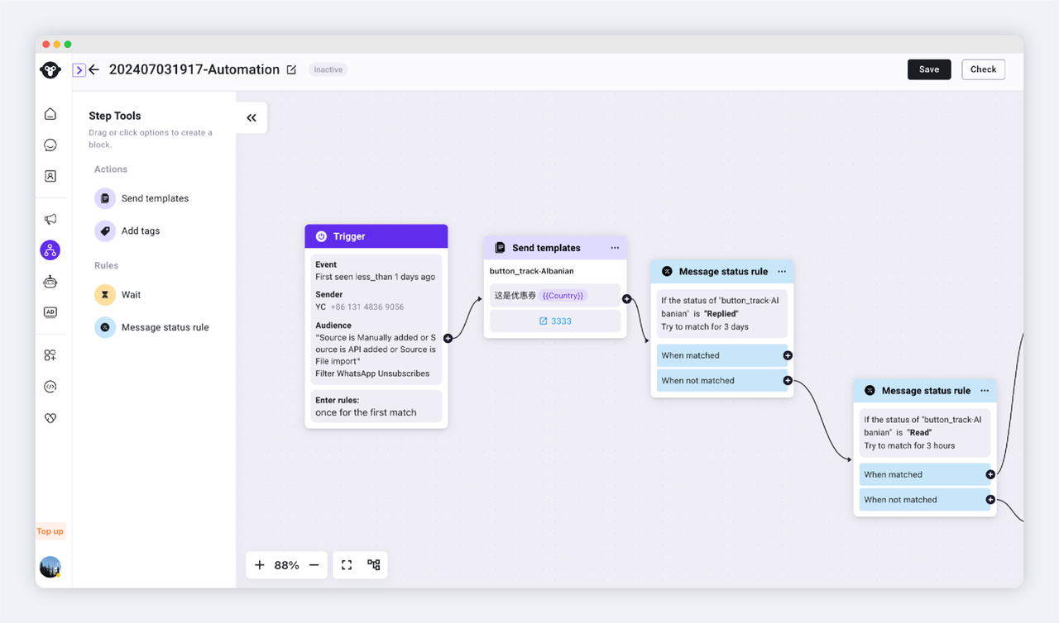Open the first Message status rule options menu

click(782, 272)
